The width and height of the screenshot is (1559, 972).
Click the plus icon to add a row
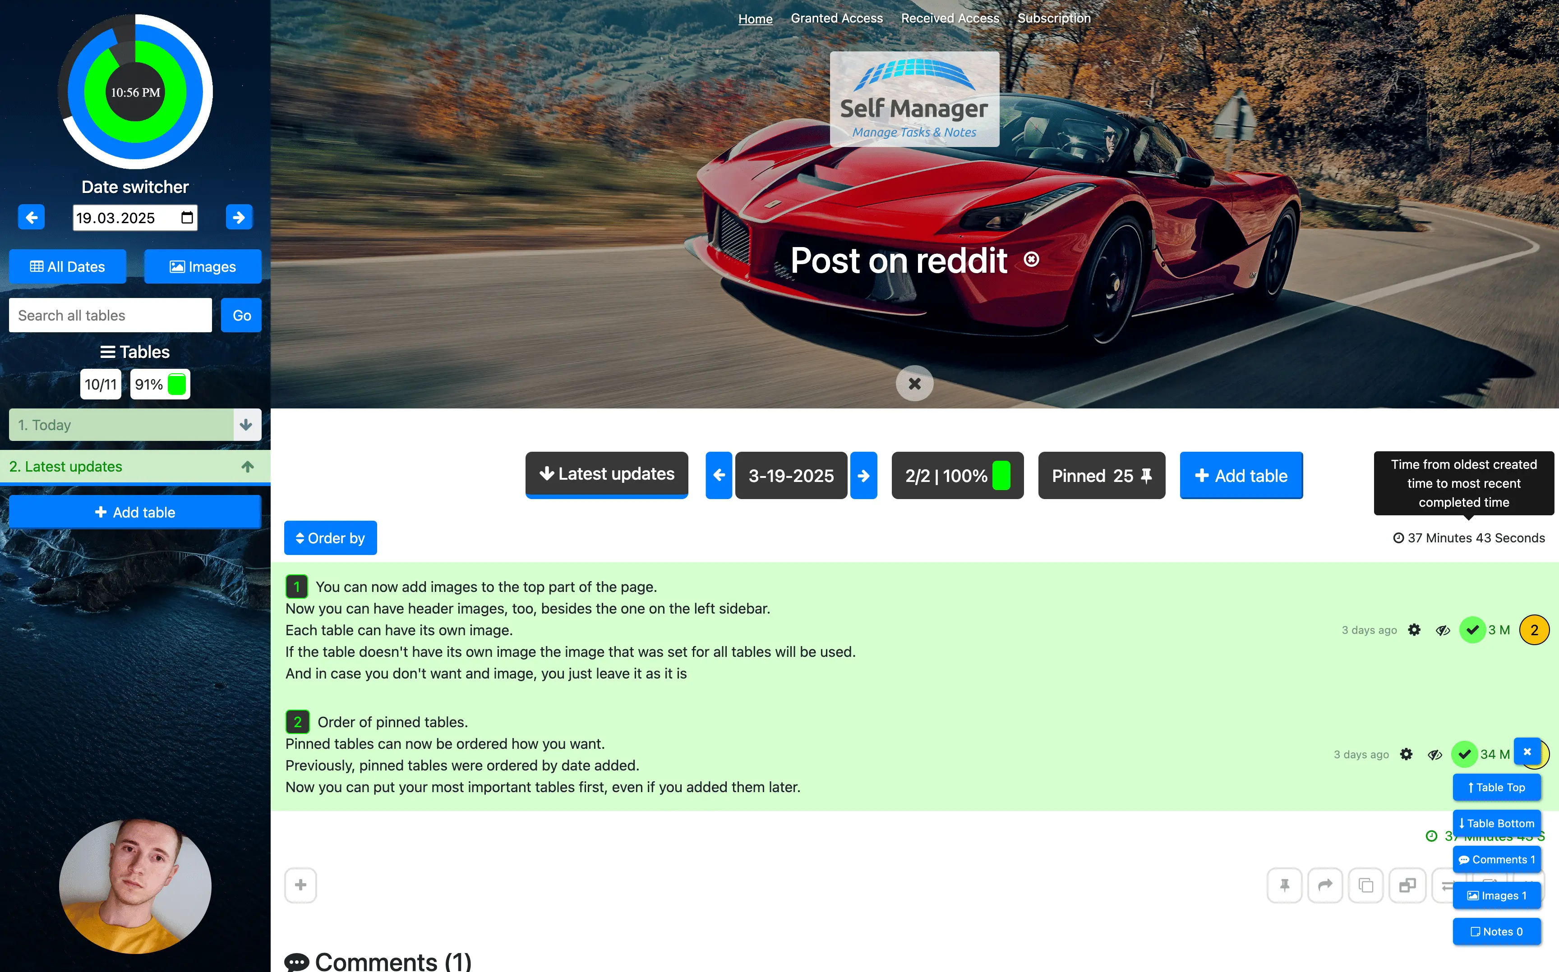(300, 885)
